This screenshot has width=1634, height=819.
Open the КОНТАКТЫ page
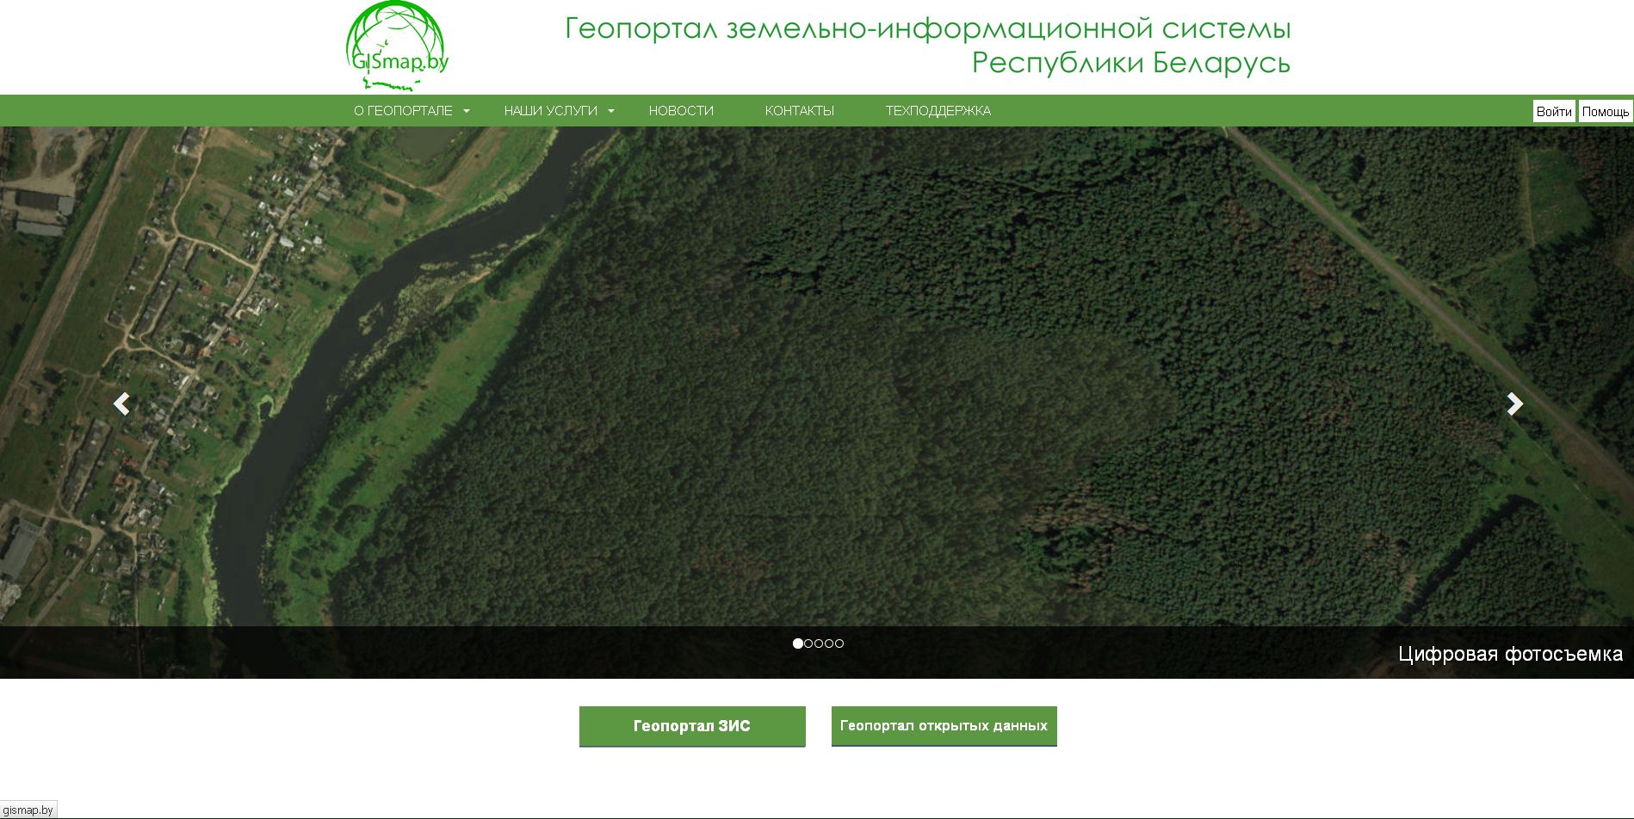[x=799, y=111]
